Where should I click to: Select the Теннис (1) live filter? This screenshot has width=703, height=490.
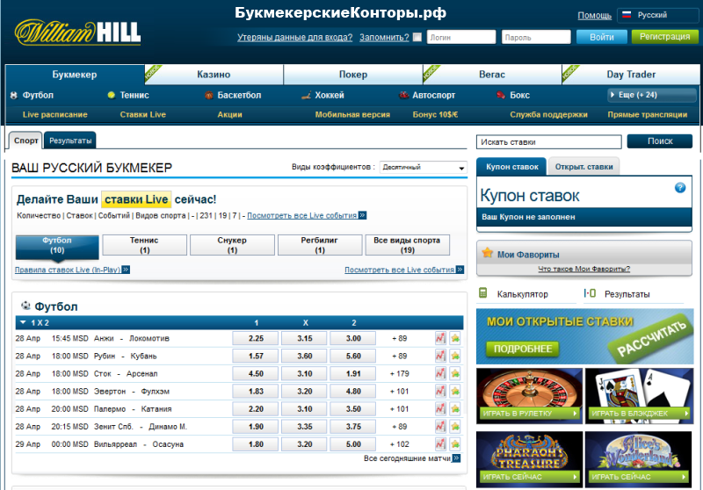click(144, 245)
